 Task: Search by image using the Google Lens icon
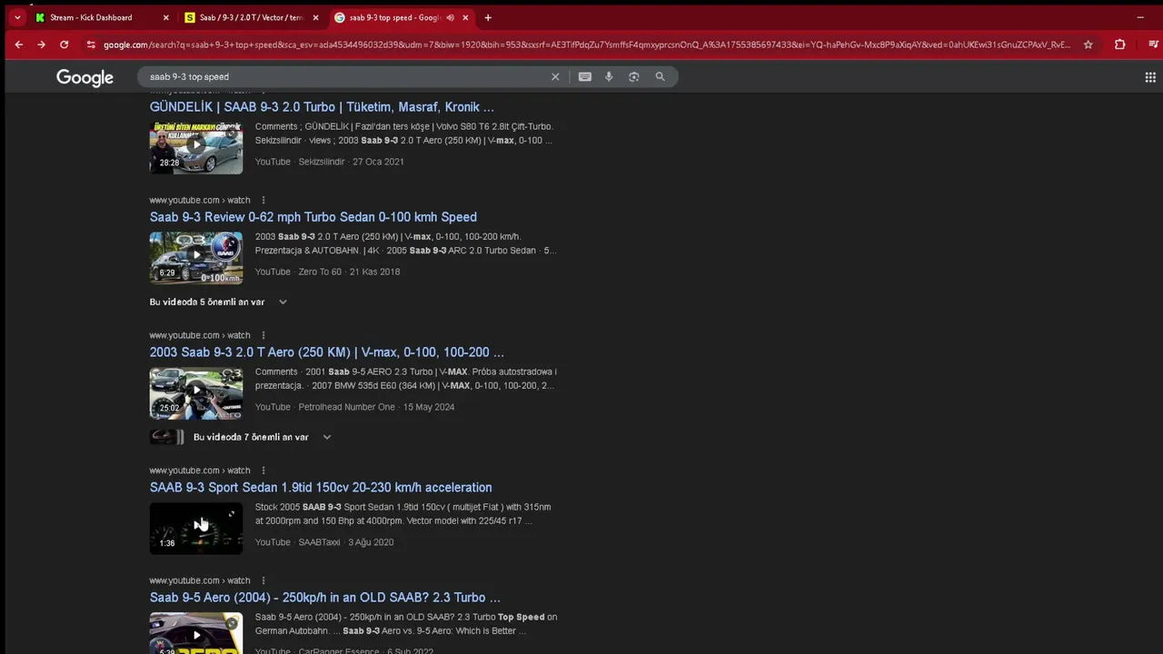(634, 77)
